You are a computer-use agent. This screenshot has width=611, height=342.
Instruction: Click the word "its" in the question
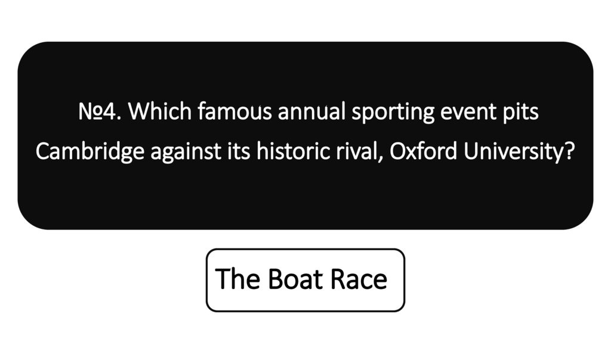click(240, 151)
